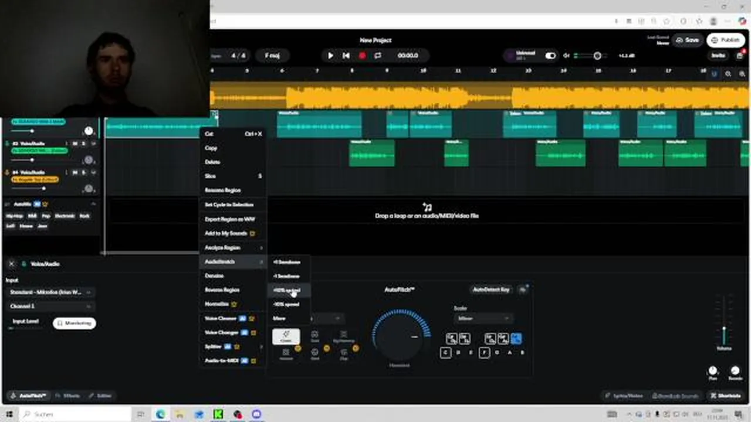Click the pan knob of track 3

pos(89,160)
